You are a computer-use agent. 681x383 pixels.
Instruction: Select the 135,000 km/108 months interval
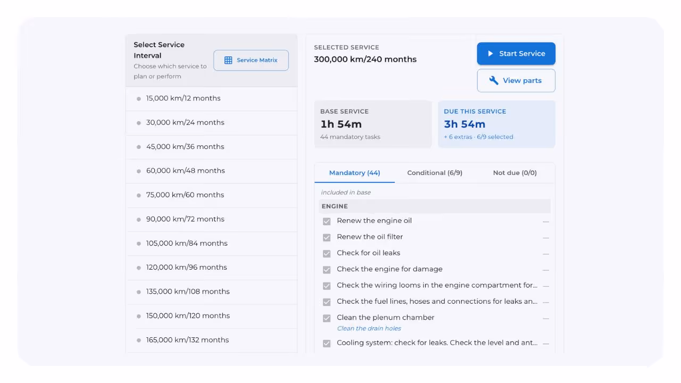[211, 292]
